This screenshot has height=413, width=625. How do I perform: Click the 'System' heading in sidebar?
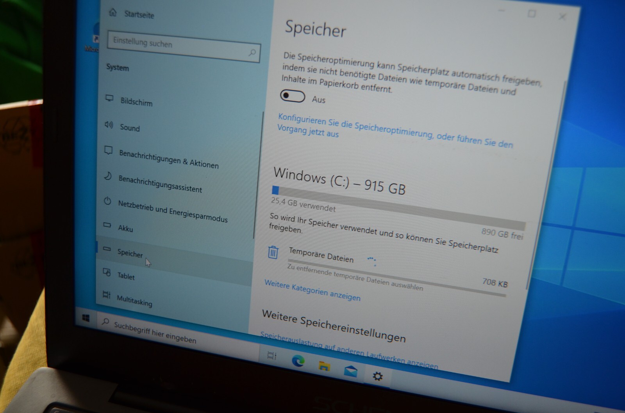pos(117,67)
